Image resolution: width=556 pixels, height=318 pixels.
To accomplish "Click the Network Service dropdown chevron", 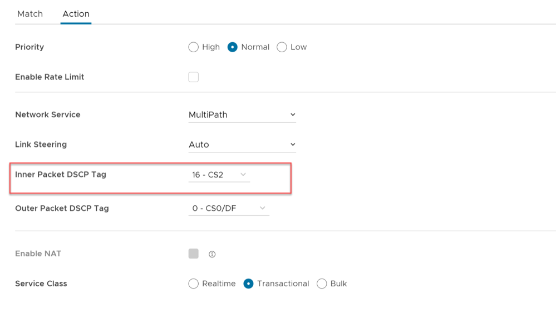I will coord(293,115).
